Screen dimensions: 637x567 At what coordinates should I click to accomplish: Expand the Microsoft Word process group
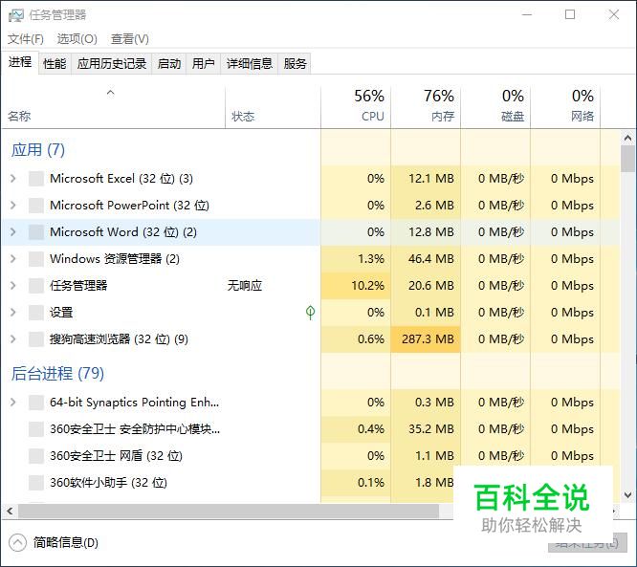point(13,232)
